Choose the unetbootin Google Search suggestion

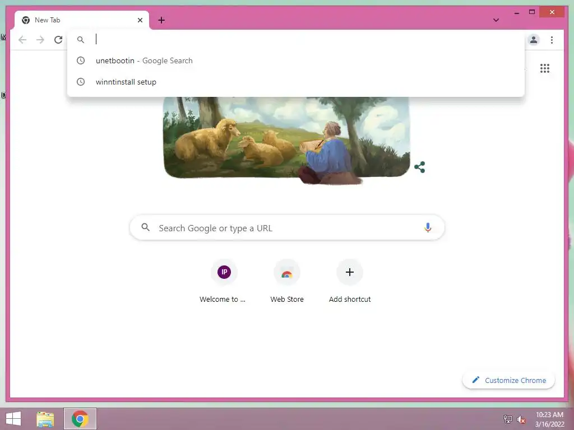click(296, 60)
